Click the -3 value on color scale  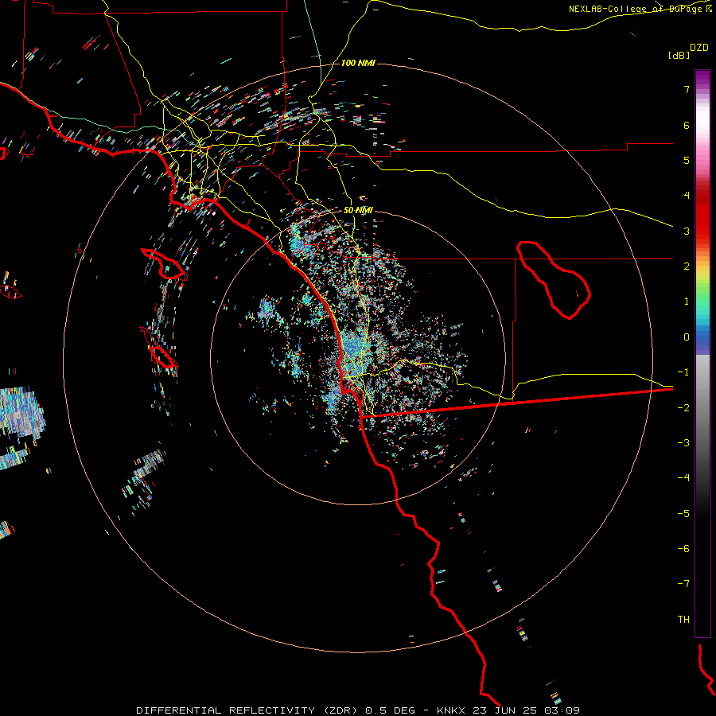(683, 442)
